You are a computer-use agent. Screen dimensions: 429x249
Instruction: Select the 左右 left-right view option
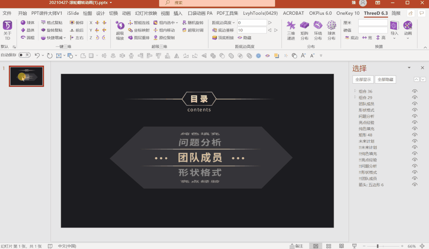(77, 37)
